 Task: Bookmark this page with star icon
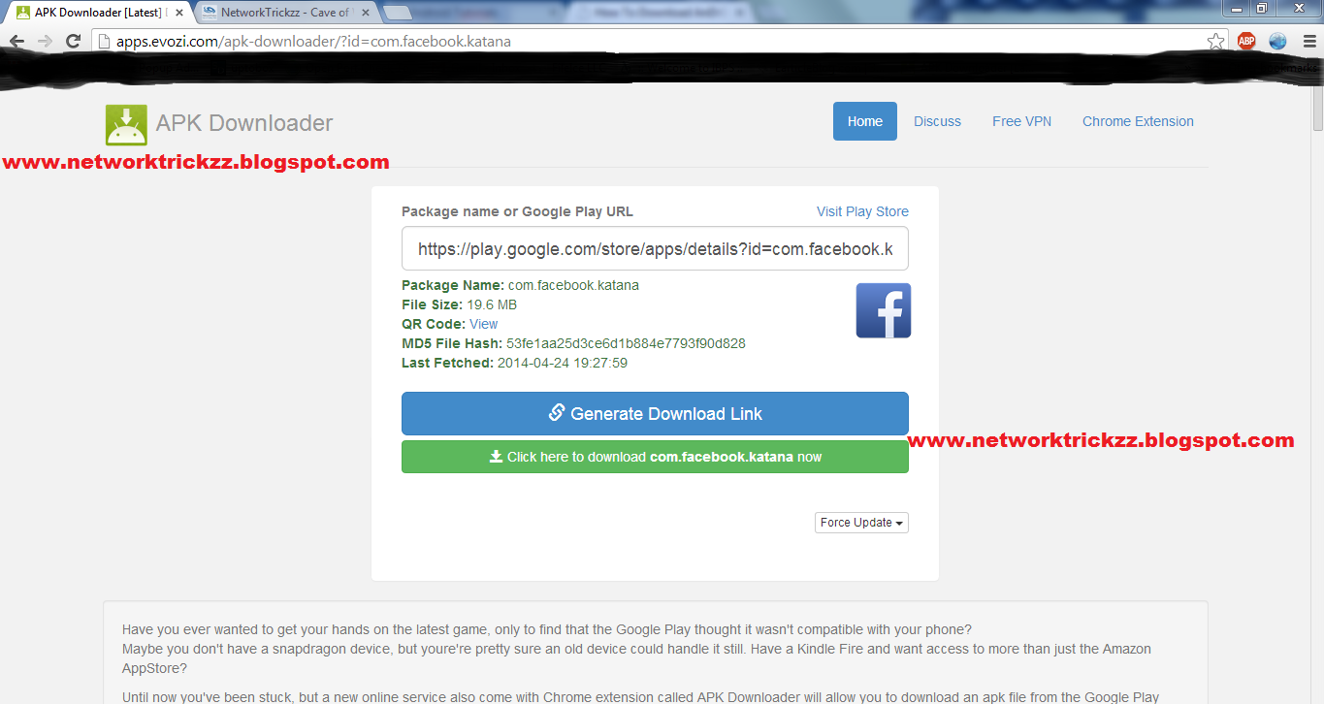pyautogui.click(x=1215, y=41)
